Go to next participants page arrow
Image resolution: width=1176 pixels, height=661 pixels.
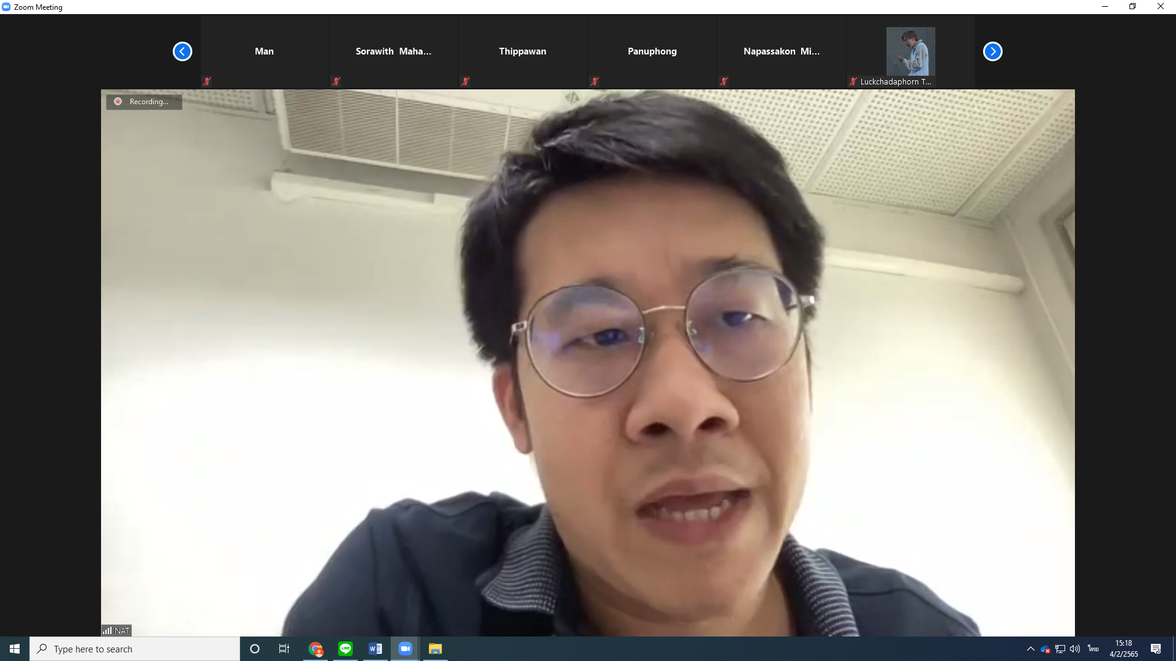point(992,51)
